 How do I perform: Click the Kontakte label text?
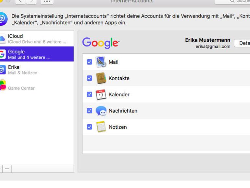point(119,78)
